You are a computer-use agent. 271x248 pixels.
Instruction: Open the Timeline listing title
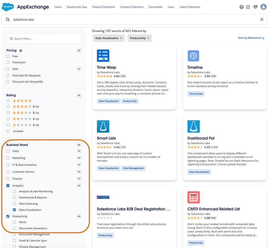click(x=195, y=67)
